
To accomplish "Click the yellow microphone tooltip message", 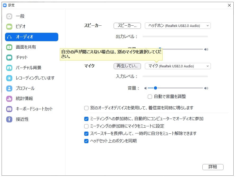I will coord(111,54).
